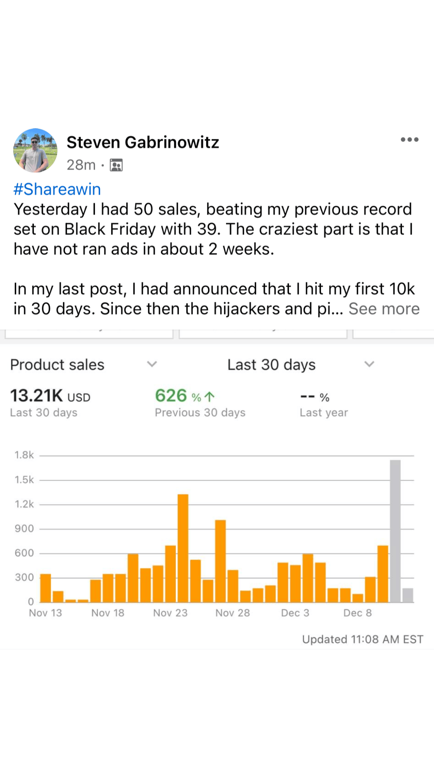Click the chevron next to Product sales
This screenshot has height=773, width=434.
pos(152,364)
